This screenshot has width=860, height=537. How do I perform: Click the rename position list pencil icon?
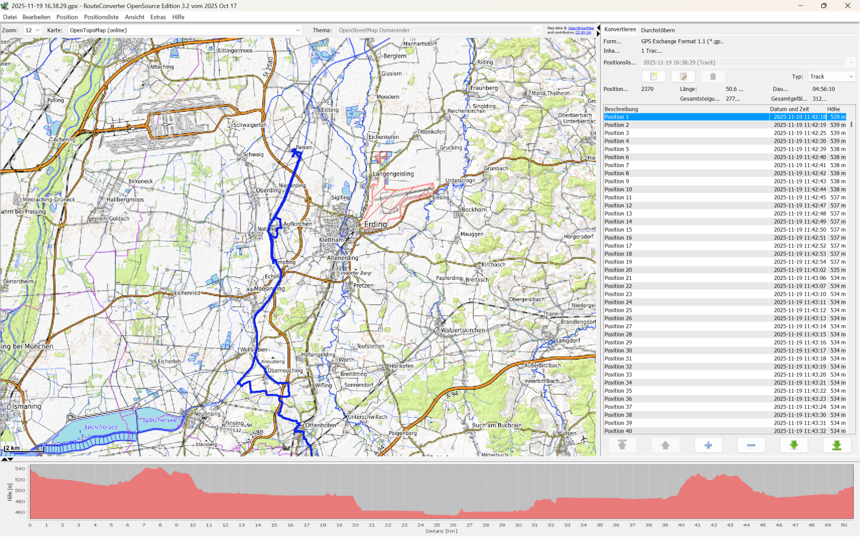pos(683,77)
